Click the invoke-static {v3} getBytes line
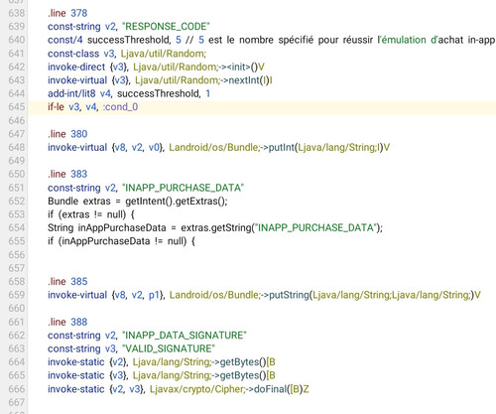The width and height of the screenshot is (496, 414). (162, 375)
